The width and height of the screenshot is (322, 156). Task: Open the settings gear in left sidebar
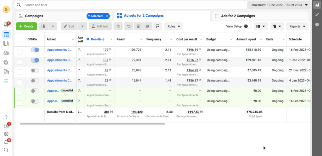pyautogui.click(x=6, y=134)
